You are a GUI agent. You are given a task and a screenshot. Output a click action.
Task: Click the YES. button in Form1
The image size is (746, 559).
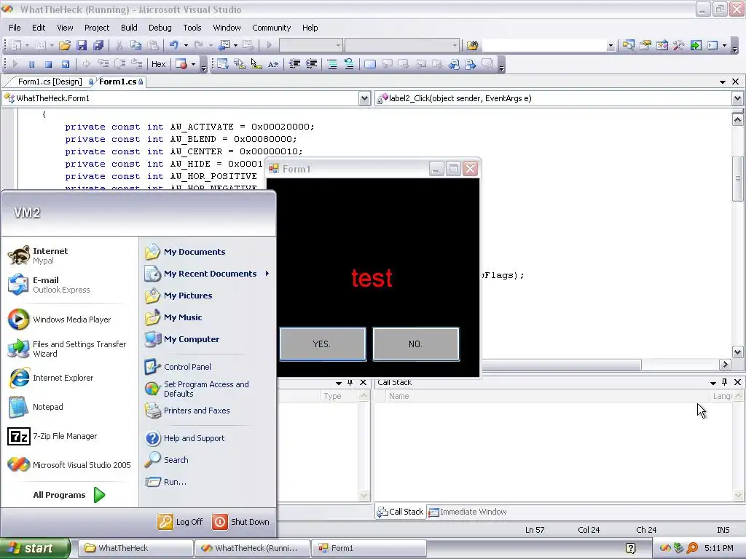(x=323, y=344)
